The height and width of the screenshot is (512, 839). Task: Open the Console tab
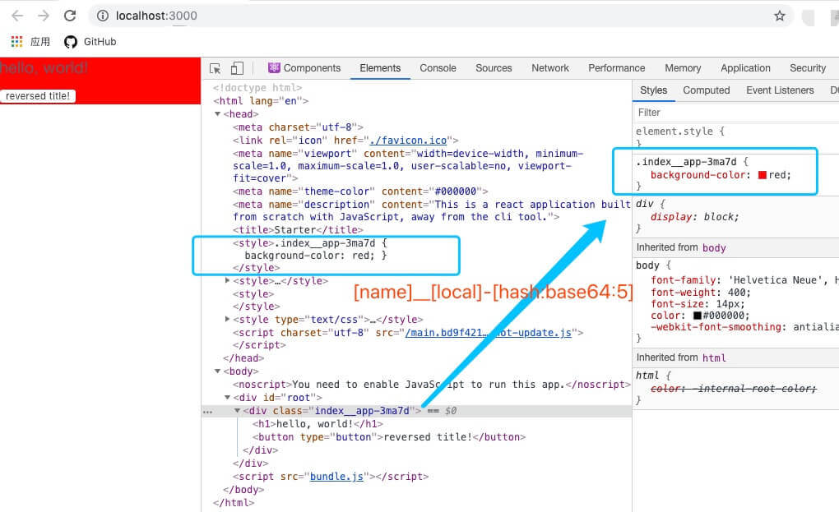pos(438,68)
